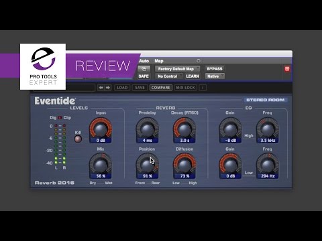Click the Dig Clip indicator LED
The height and width of the screenshot is (241, 322).
coord(60,118)
